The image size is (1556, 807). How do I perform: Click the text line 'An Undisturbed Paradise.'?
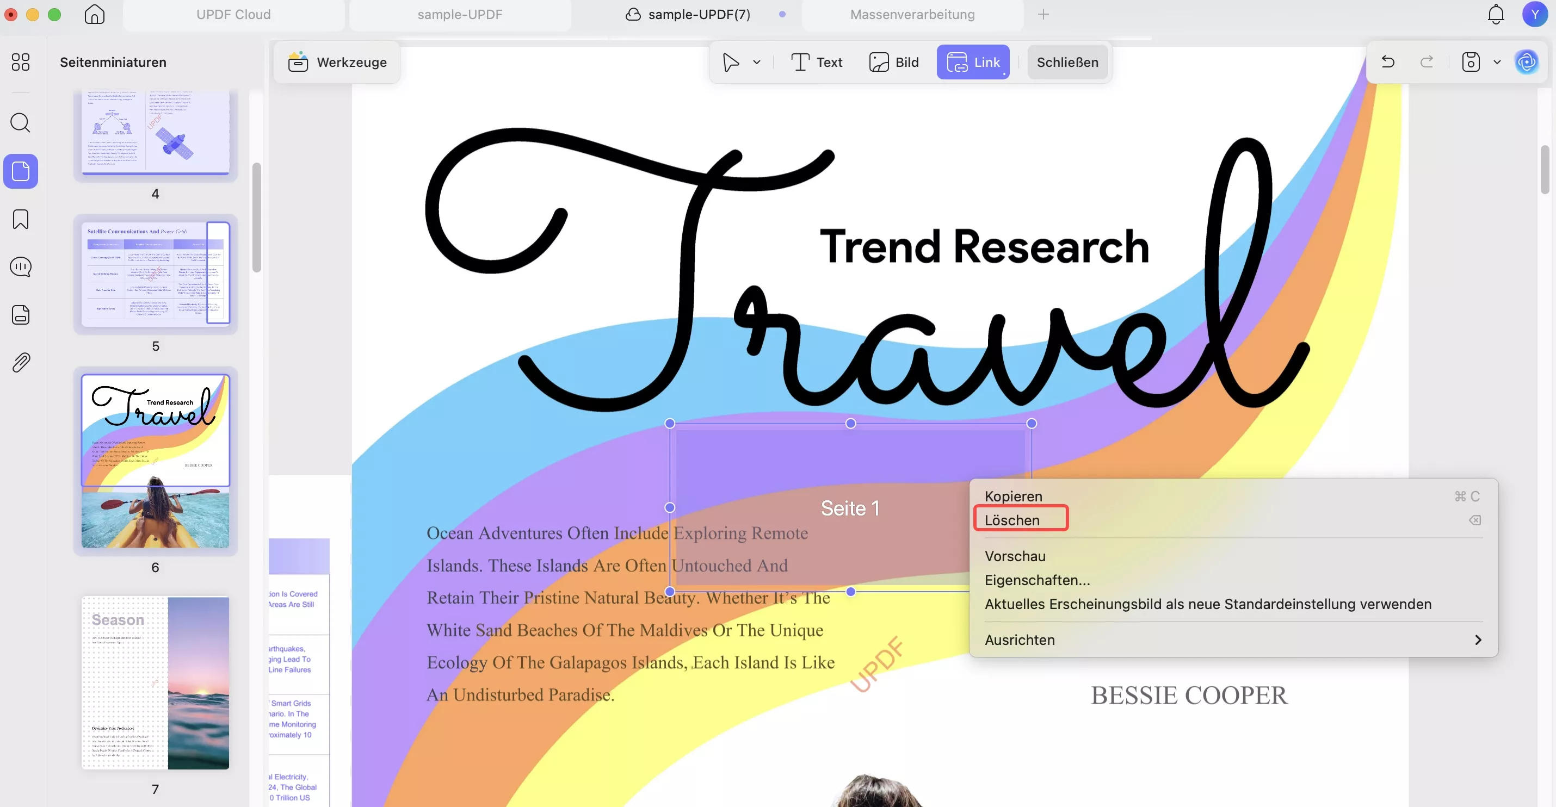point(520,695)
